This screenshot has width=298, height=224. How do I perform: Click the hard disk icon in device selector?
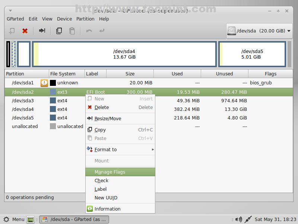[x=232, y=31]
